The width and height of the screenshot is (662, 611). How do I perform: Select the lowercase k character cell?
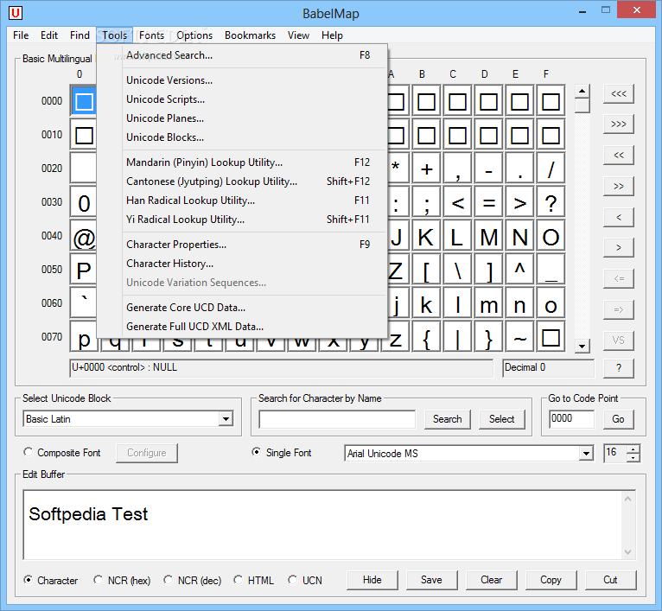click(426, 304)
